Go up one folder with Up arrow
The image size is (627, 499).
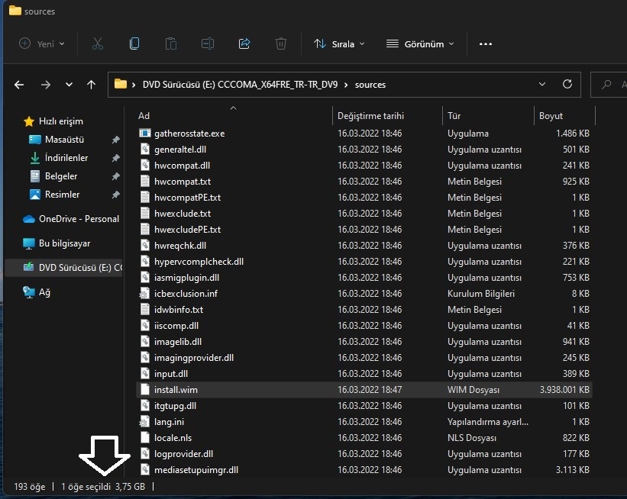pos(92,85)
